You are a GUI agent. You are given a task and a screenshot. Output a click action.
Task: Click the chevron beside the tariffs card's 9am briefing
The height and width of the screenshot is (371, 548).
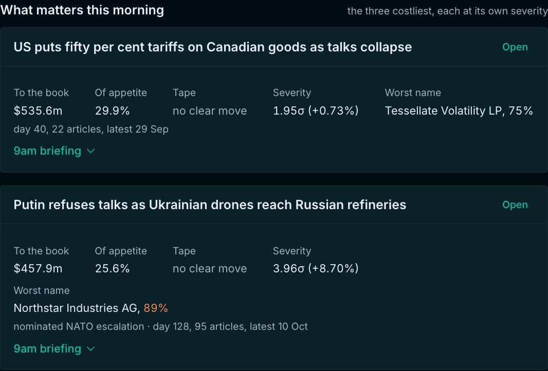click(90, 151)
